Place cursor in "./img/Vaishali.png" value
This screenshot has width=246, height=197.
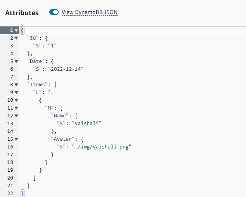pos(102,147)
